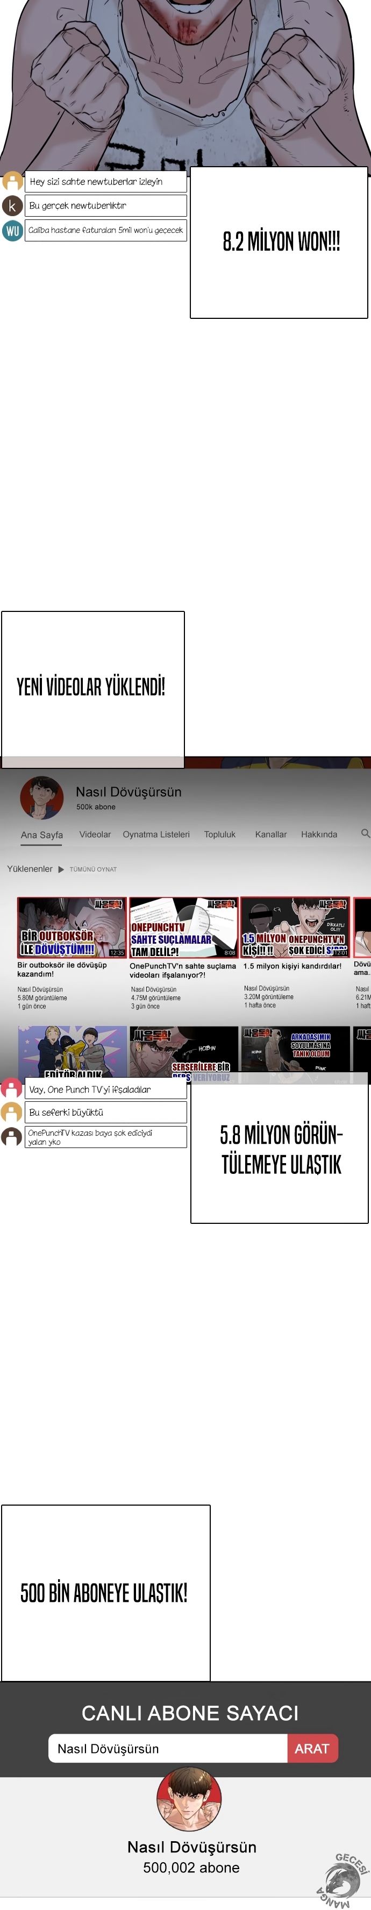Switch to the Videolar tab
371x1910 pixels.
point(95,834)
